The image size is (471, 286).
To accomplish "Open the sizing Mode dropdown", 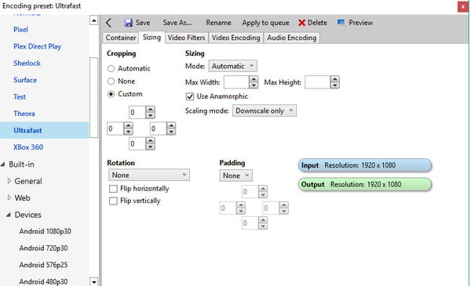I will 233,66.
